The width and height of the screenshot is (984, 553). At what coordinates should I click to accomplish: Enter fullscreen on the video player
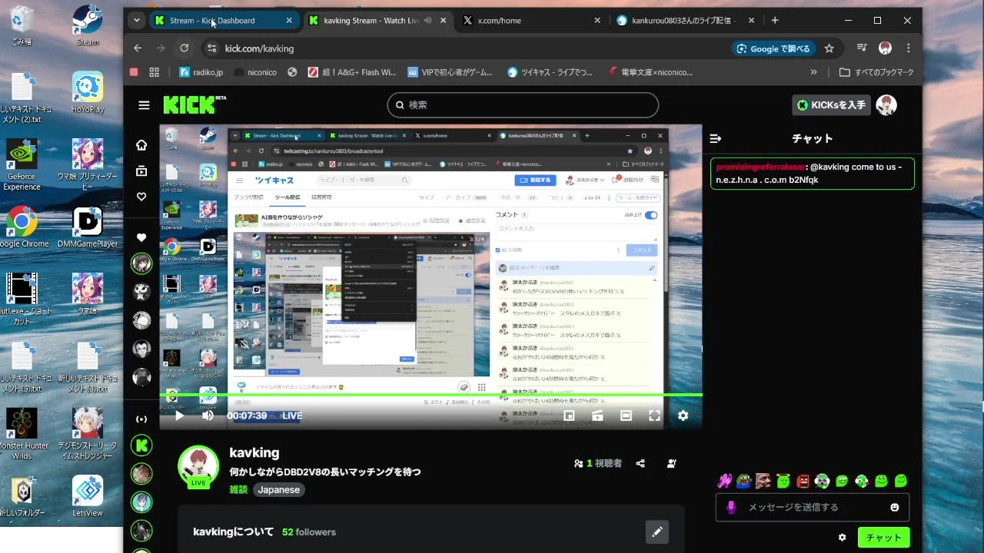[x=654, y=416]
